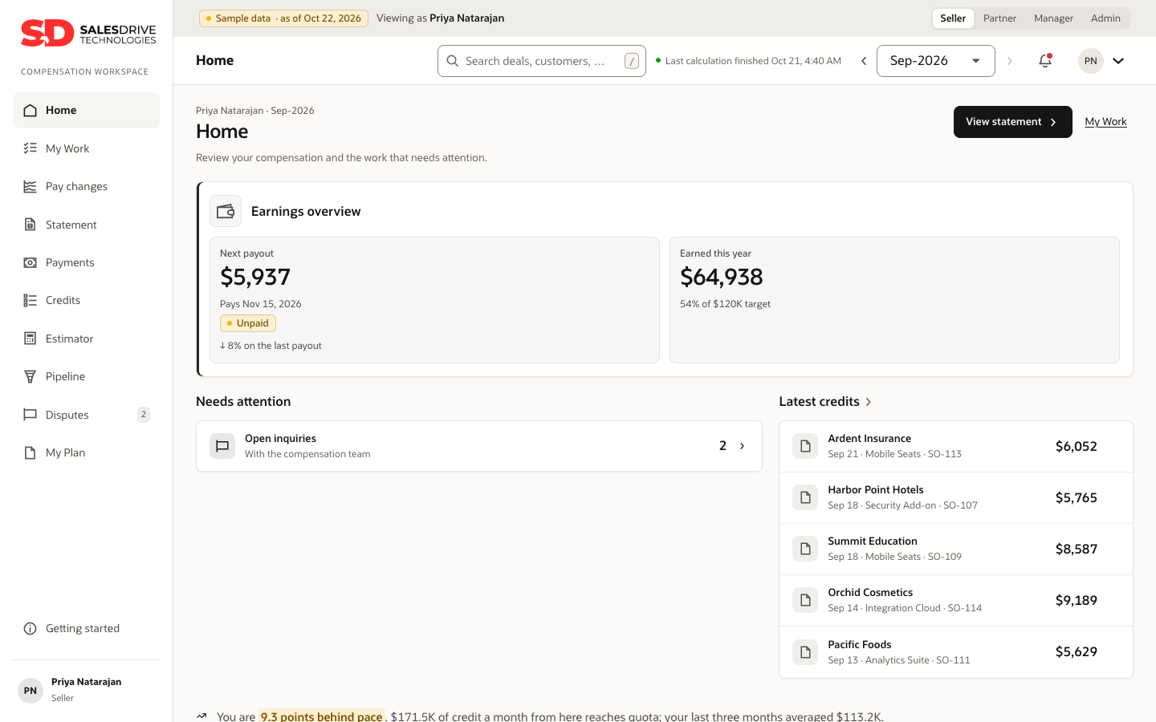Click the slash shortcut key hint
1156x722 pixels.
[x=632, y=61]
